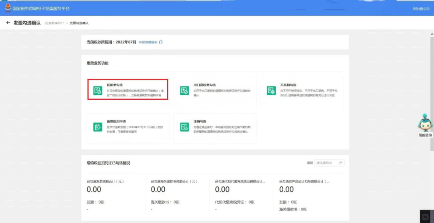The image size is (434, 223).
Task: Click 0.00 under 已勾选代扣代缴完税凭证税额合计
Action: [x=222, y=190]
